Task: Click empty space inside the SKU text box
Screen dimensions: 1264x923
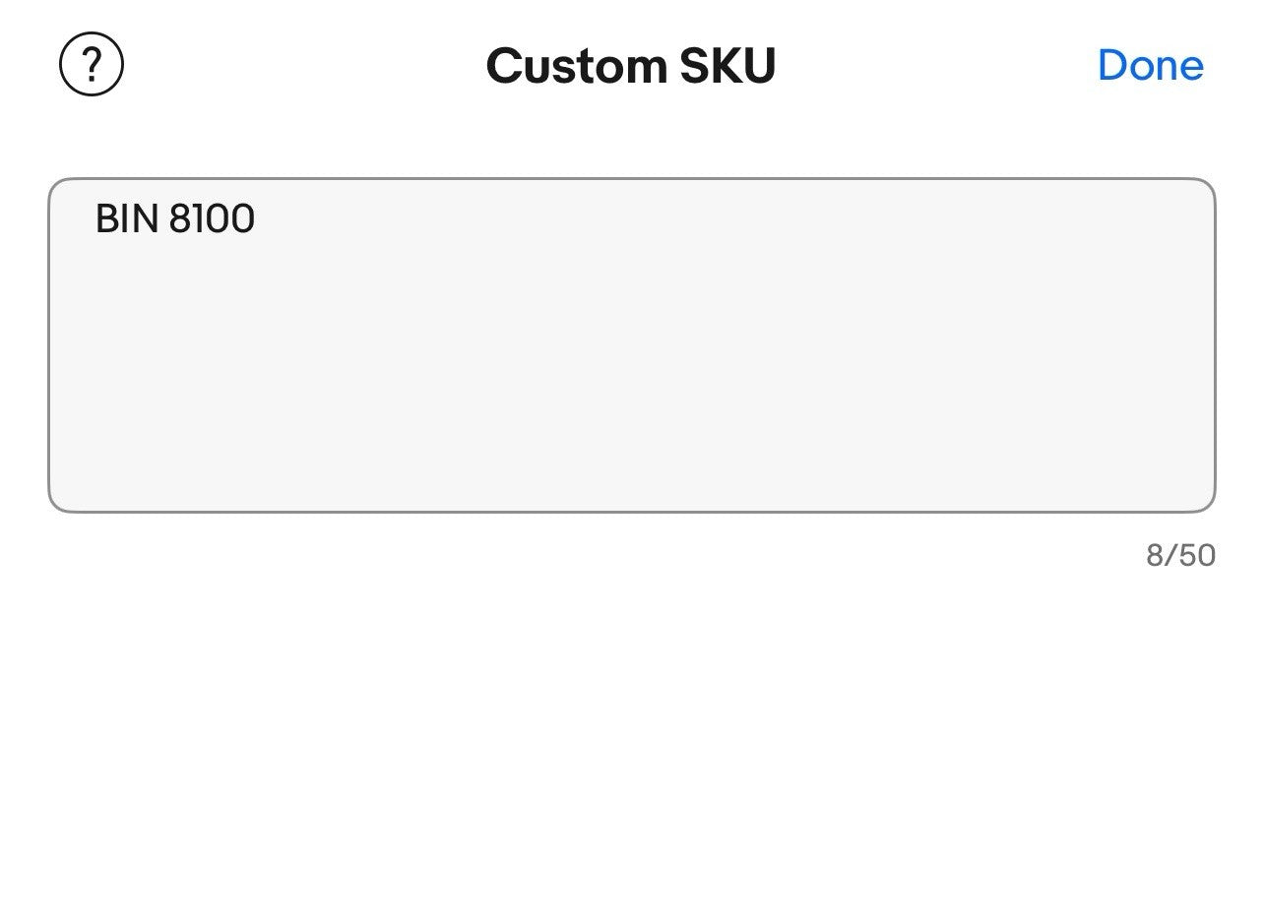Action: coord(689,394)
